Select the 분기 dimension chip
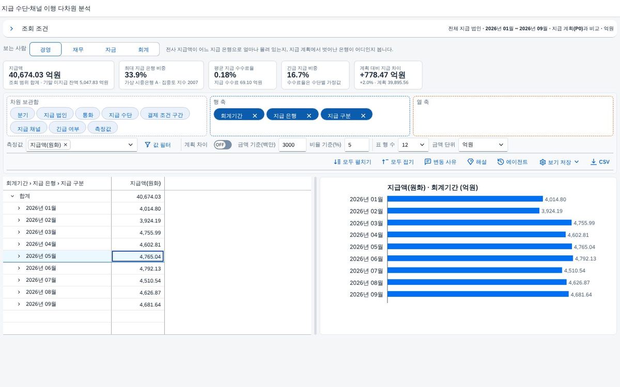Image resolution: width=620 pixels, height=387 pixels. pyautogui.click(x=23, y=114)
